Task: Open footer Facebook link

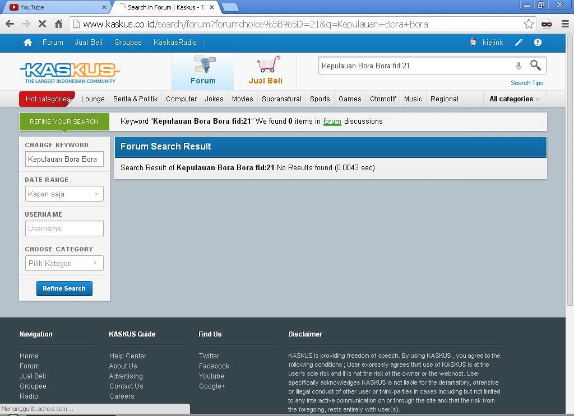Action: pos(214,366)
